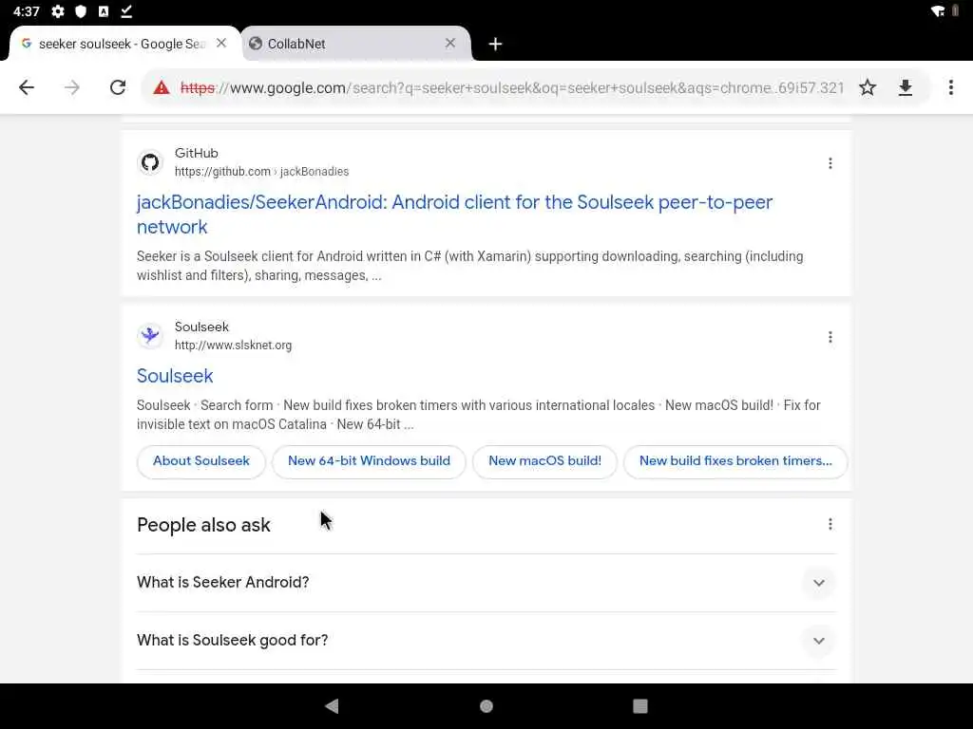Click the 'Soulseek · Search form' snippet text
This screenshot has height=729, width=973.
(479, 415)
